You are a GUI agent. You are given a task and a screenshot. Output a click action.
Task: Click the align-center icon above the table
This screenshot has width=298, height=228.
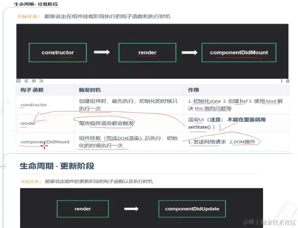(34, 81)
